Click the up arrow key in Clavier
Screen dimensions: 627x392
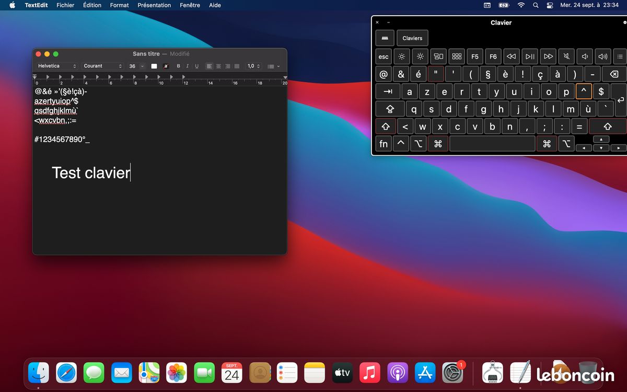(x=601, y=140)
